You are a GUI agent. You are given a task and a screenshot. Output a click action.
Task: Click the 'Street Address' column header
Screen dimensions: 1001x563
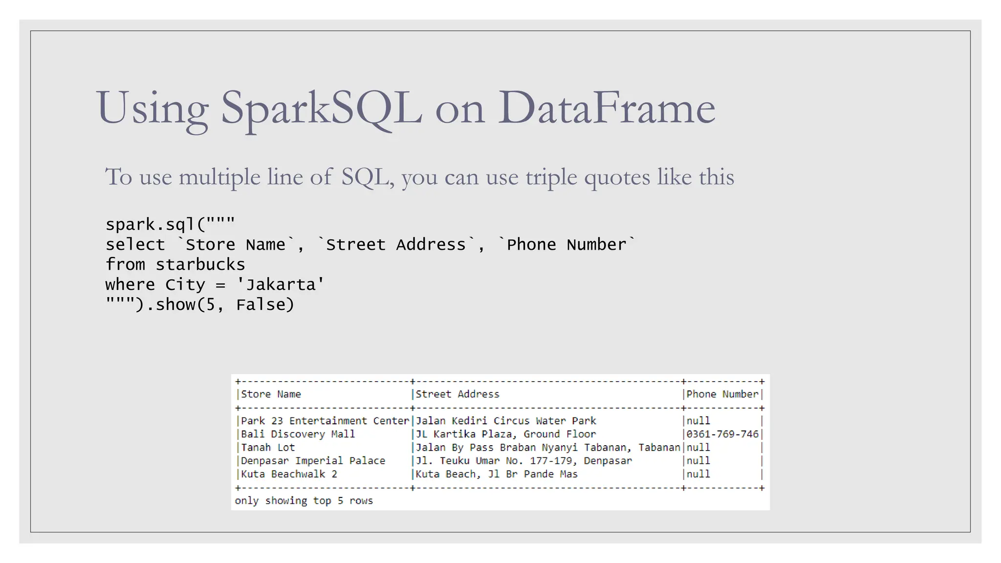(457, 394)
